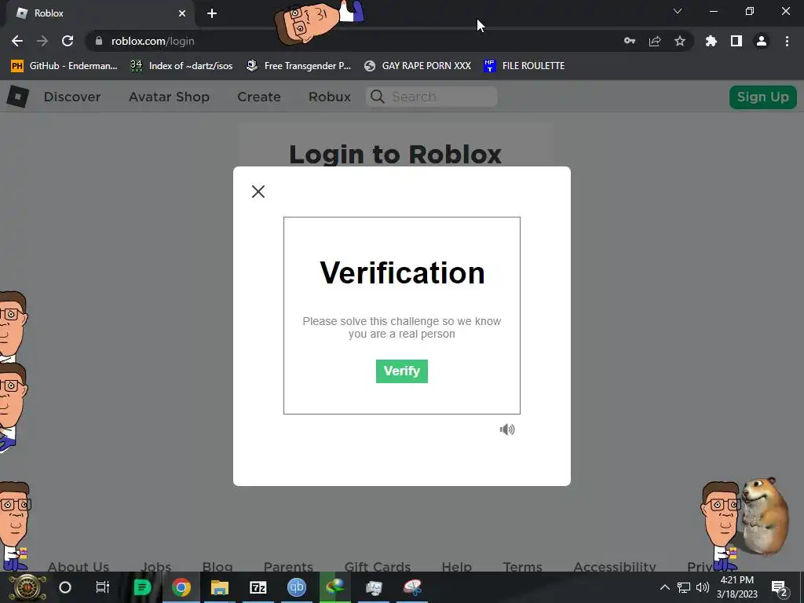The height and width of the screenshot is (603, 804).
Task: Switch to the audio challenge speaker icon
Action: (x=507, y=429)
